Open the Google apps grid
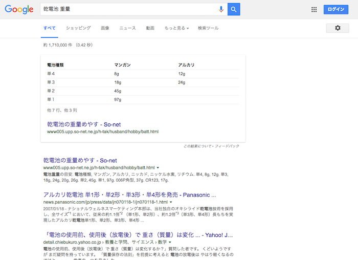Screen dimensions: 358x260 coord(314,9)
